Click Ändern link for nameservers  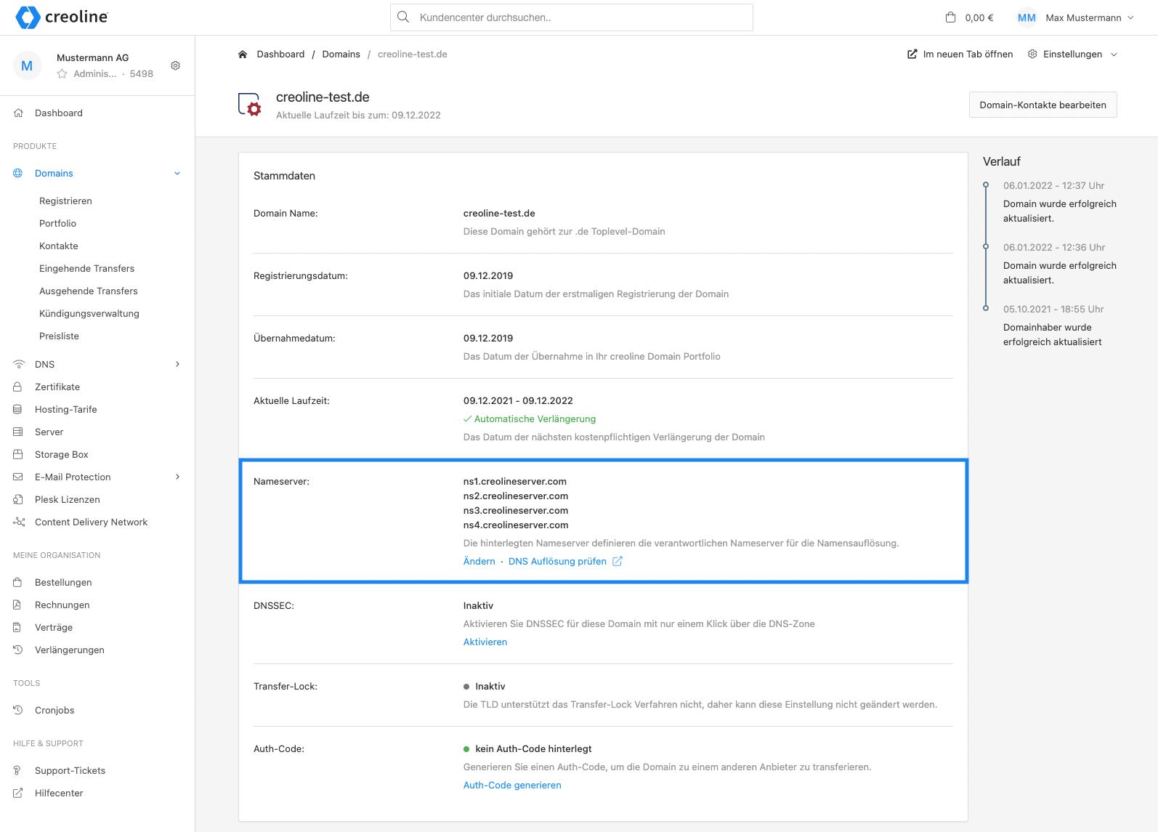[x=479, y=561]
